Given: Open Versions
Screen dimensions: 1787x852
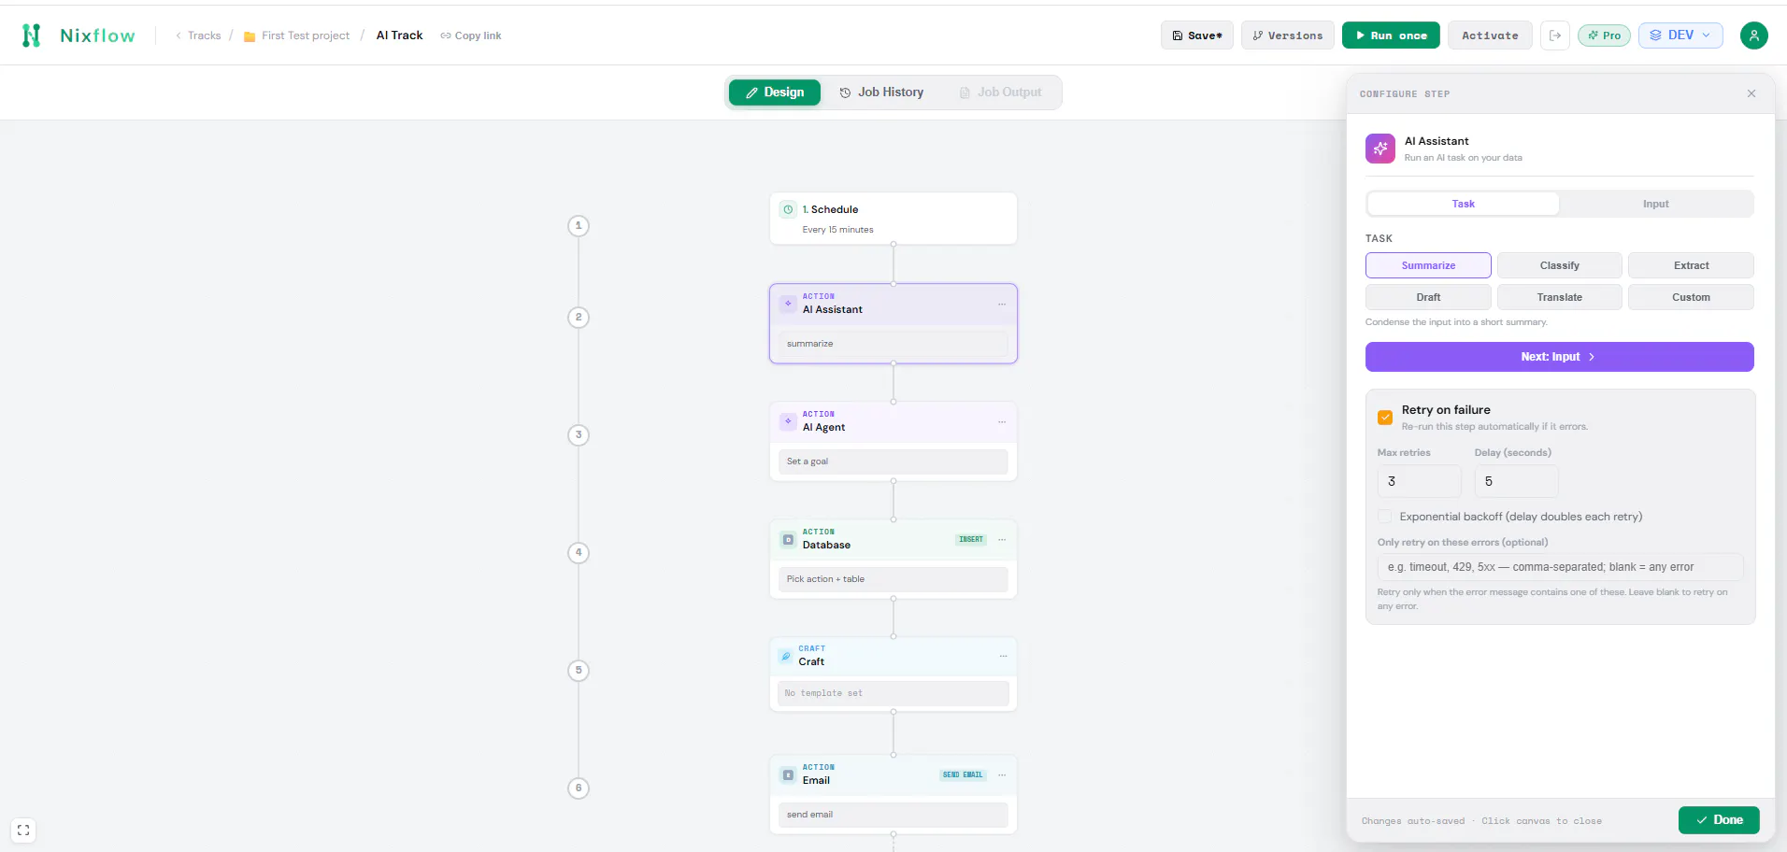Looking at the screenshot, I should (x=1287, y=35).
